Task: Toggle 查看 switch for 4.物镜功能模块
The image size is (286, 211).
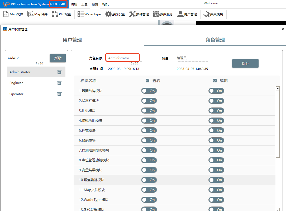Action: coord(149,120)
